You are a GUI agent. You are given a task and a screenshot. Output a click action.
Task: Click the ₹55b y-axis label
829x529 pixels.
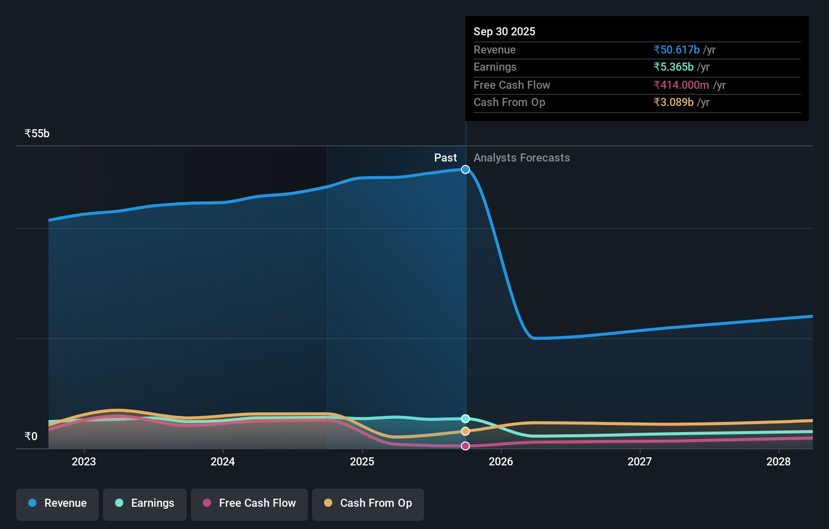coord(37,134)
